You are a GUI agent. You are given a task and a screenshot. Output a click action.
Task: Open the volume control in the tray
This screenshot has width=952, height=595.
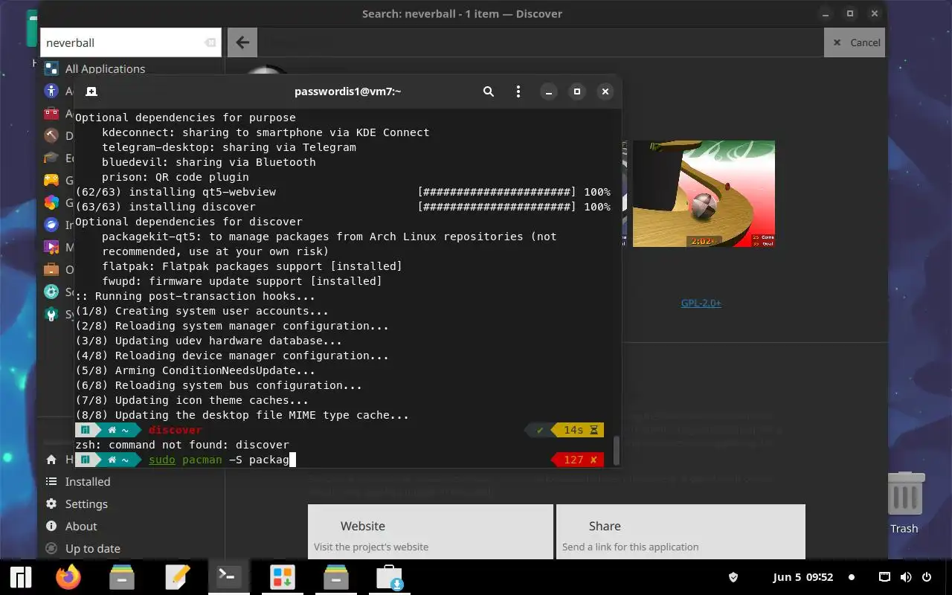coord(906,577)
